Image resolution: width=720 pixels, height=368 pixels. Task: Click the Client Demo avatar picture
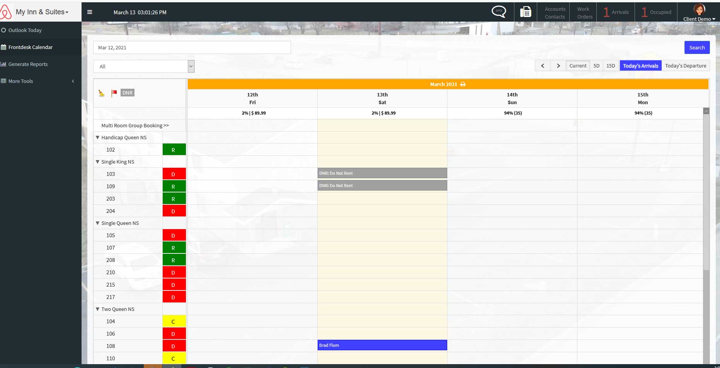699,9
